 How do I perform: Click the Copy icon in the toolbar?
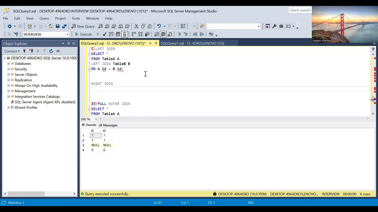(x=143, y=26)
